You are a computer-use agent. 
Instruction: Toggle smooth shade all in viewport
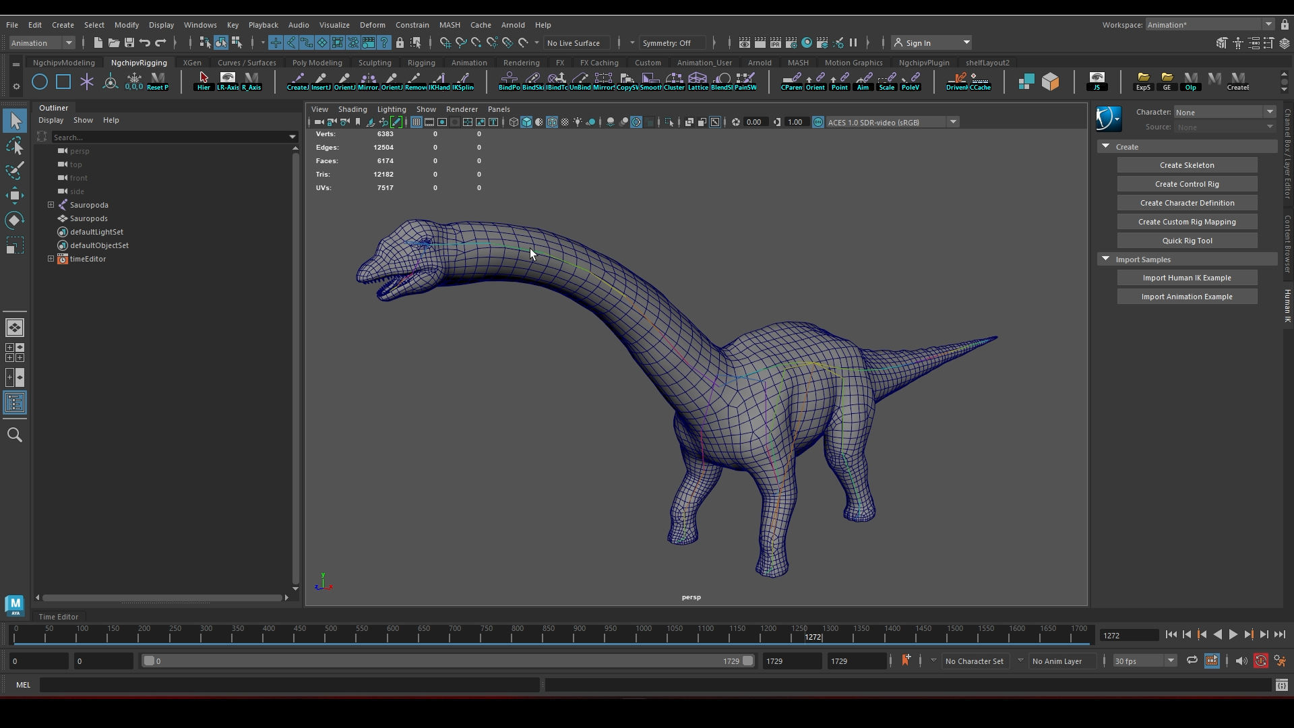click(x=526, y=122)
